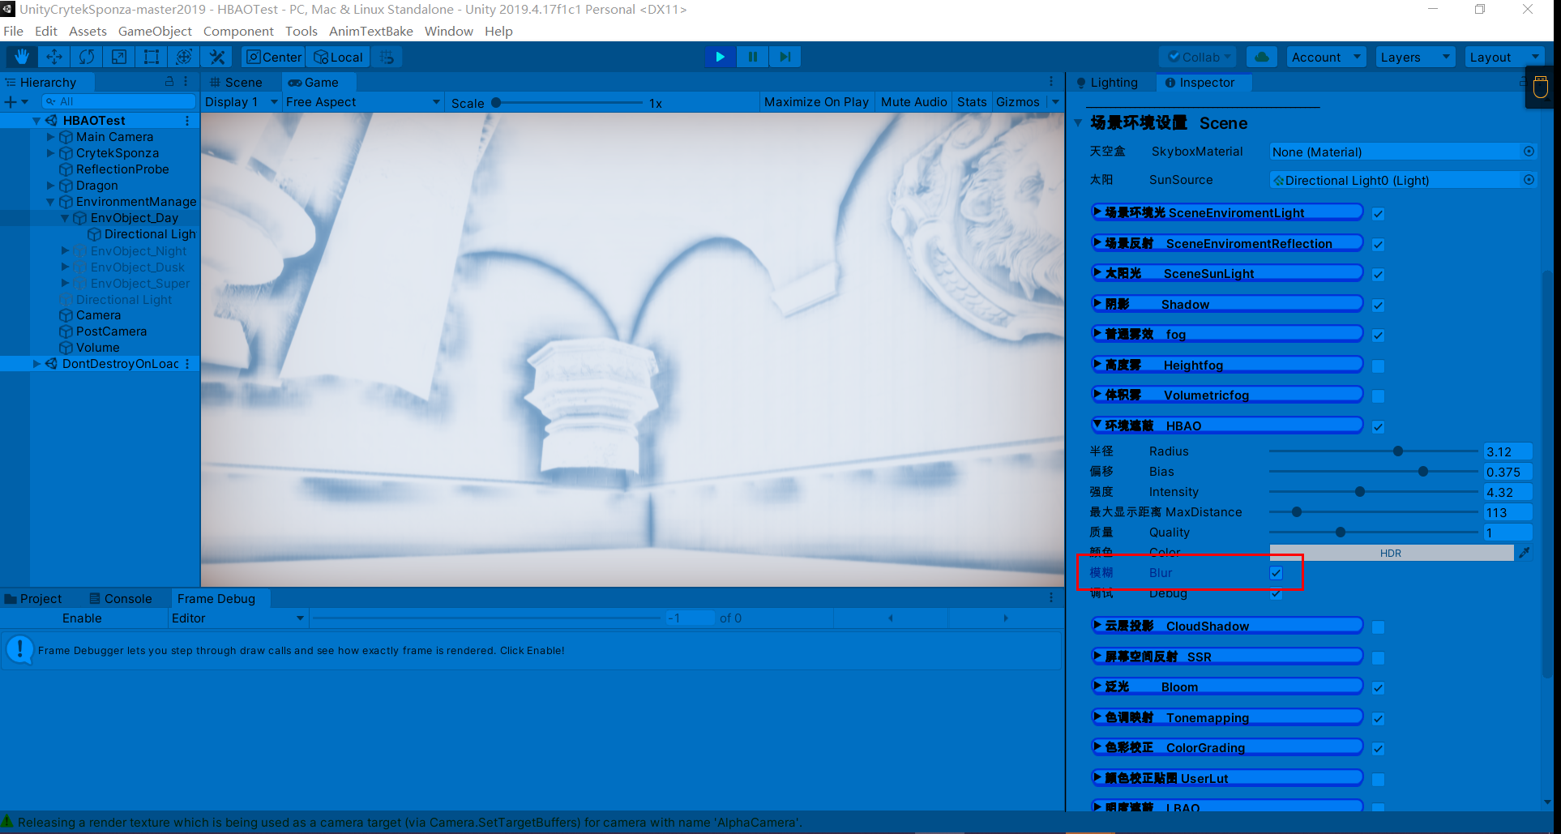1561x834 pixels.
Task: Click the Hierarchy search field
Action: [119, 101]
